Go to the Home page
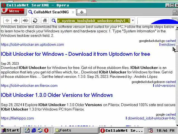The image size is (178, 134). click(45, 21)
